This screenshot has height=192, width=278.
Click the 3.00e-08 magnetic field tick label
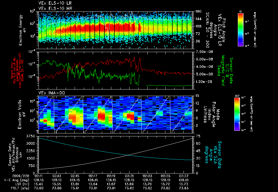pos(204,74)
